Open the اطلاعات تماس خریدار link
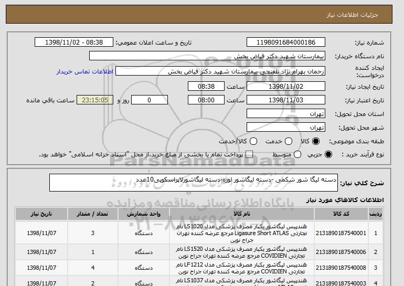Image resolution: width=404 pixels, height=286 pixels. click(x=85, y=71)
